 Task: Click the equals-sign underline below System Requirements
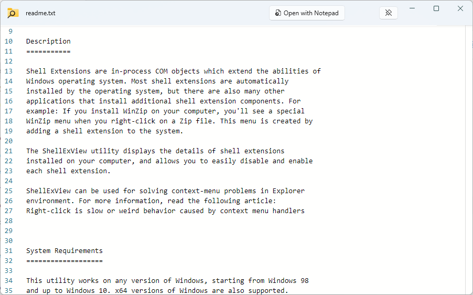click(x=64, y=261)
